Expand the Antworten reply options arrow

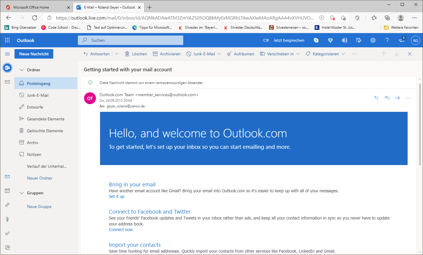(117, 54)
